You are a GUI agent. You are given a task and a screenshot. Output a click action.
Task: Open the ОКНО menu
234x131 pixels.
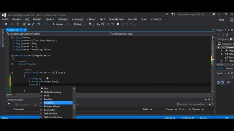pyautogui.click(x=144, y=19)
